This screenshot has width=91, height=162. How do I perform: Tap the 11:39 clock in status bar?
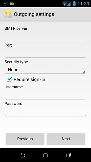point(83,4)
